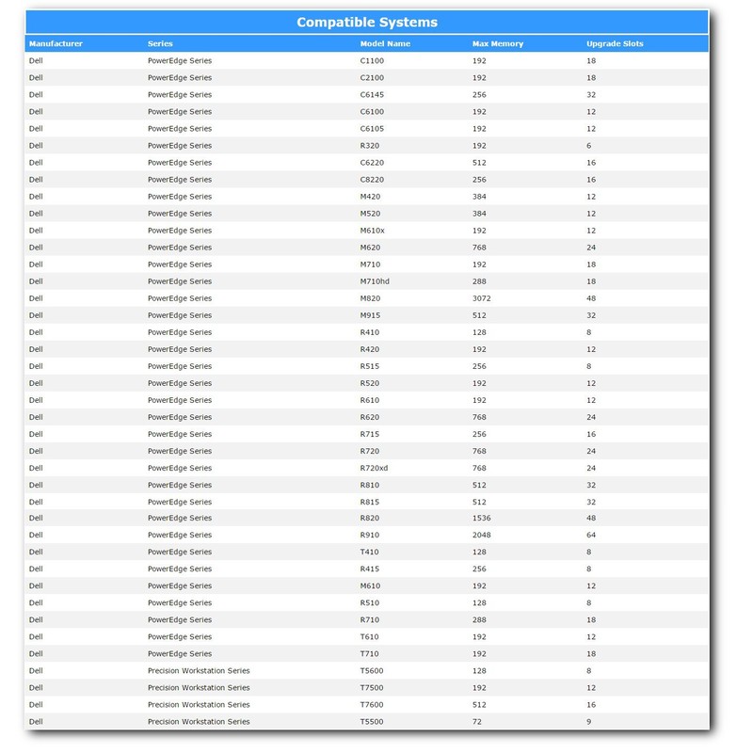Click the M915 model name
Viewport: 753px width, 753px height.
(370, 314)
